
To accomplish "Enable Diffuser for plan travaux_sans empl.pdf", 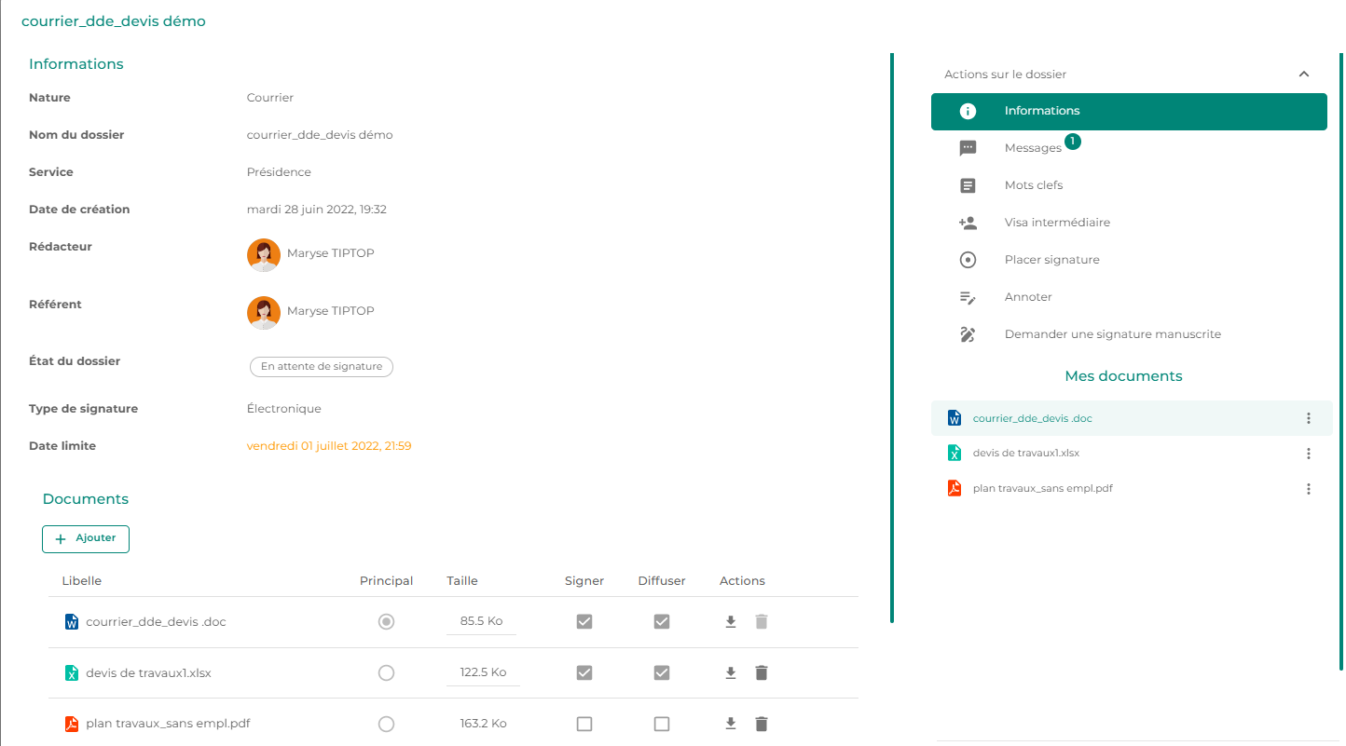I will point(662,724).
